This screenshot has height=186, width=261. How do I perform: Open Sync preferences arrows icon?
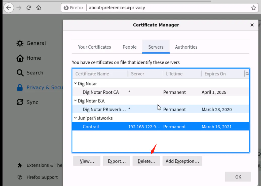pos(20,102)
